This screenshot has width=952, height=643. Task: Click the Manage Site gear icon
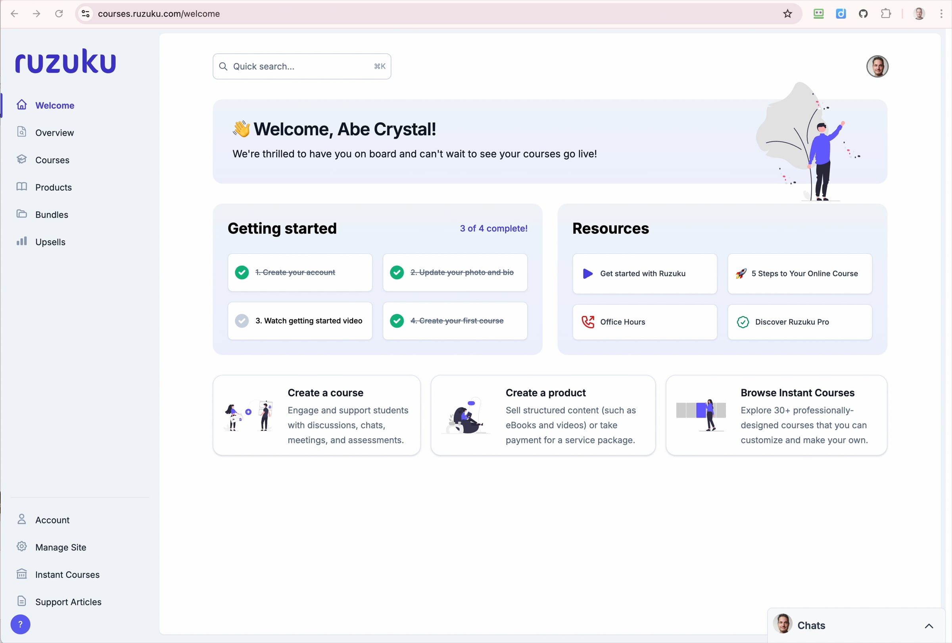pyautogui.click(x=22, y=547)
